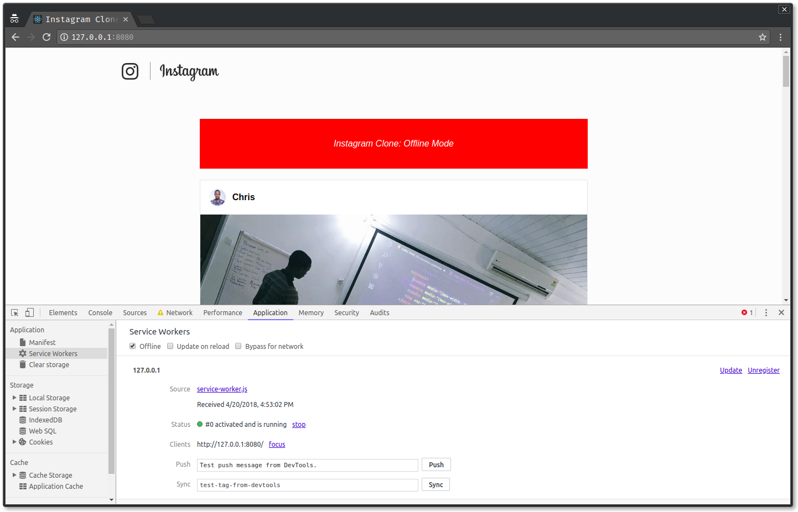Click the Service Workers gear icon

click(23, 353)
